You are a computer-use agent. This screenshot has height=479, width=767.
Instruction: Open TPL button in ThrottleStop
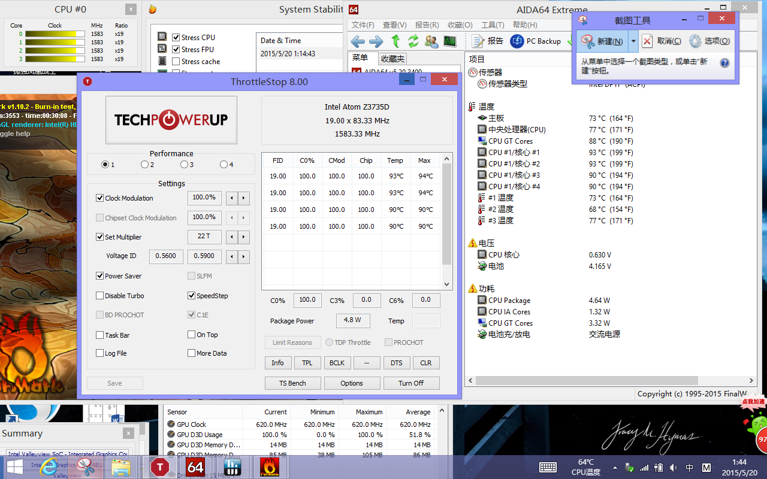(x=307, y=363)
